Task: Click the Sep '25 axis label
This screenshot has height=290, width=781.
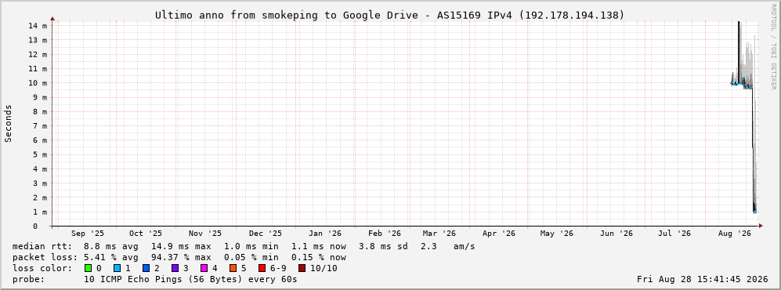Action: pyautogui.click(x=88, y=234)
